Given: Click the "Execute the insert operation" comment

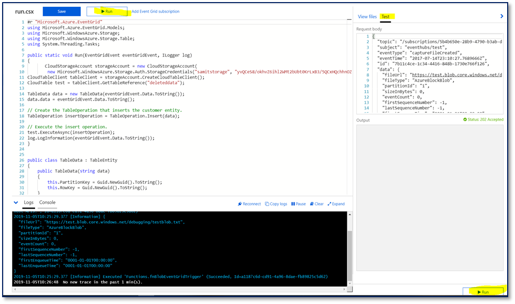Looking at the screenshot, I should 67,127.
